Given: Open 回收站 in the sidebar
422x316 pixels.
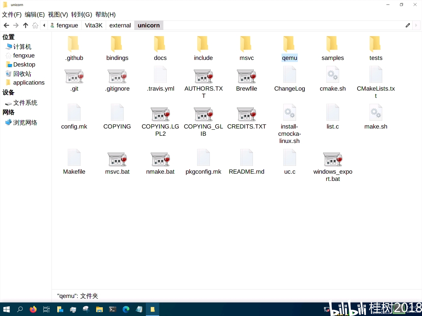Looking at the screenshot, I should tap(19, 74).
